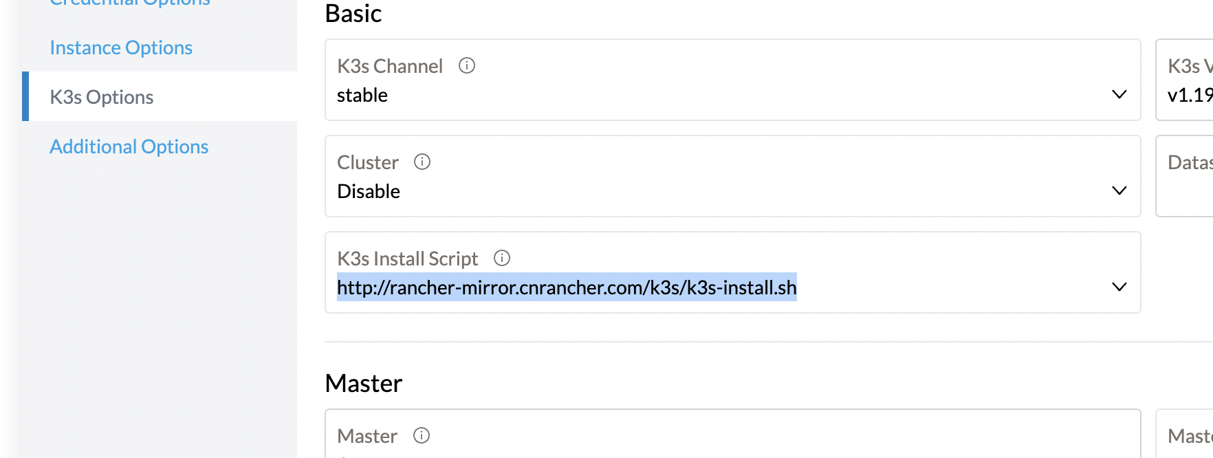
Task: Expand the K3s Channel dropdown
Action: coord(1119,95)
